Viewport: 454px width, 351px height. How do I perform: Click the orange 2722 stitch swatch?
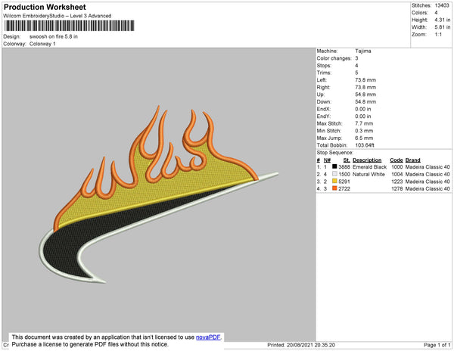(334, 188)
